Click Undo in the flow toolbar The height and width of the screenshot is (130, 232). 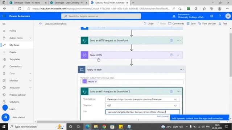pyautogui.click(x=149, y=23)
